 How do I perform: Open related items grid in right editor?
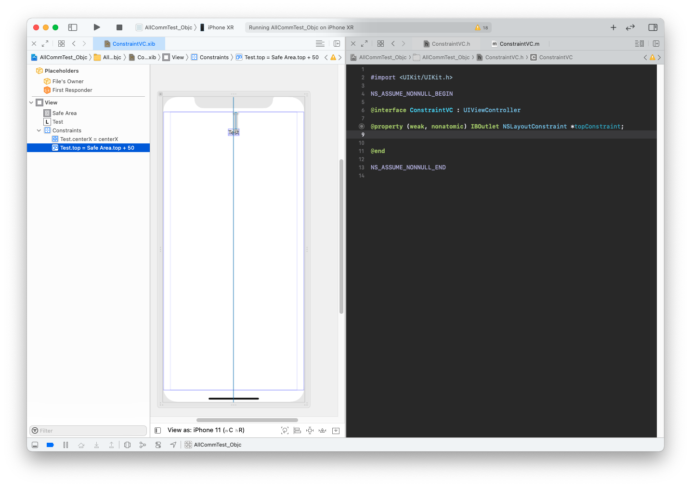tap(380, 43)
